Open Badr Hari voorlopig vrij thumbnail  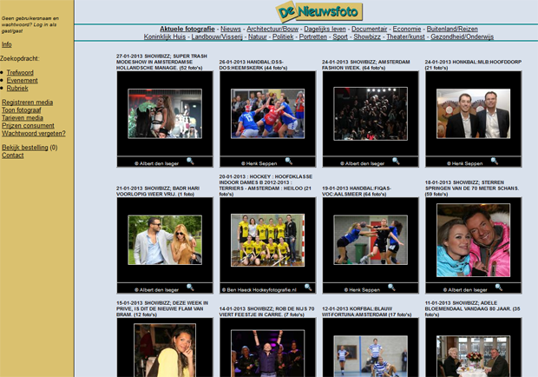tap(165, 240)
